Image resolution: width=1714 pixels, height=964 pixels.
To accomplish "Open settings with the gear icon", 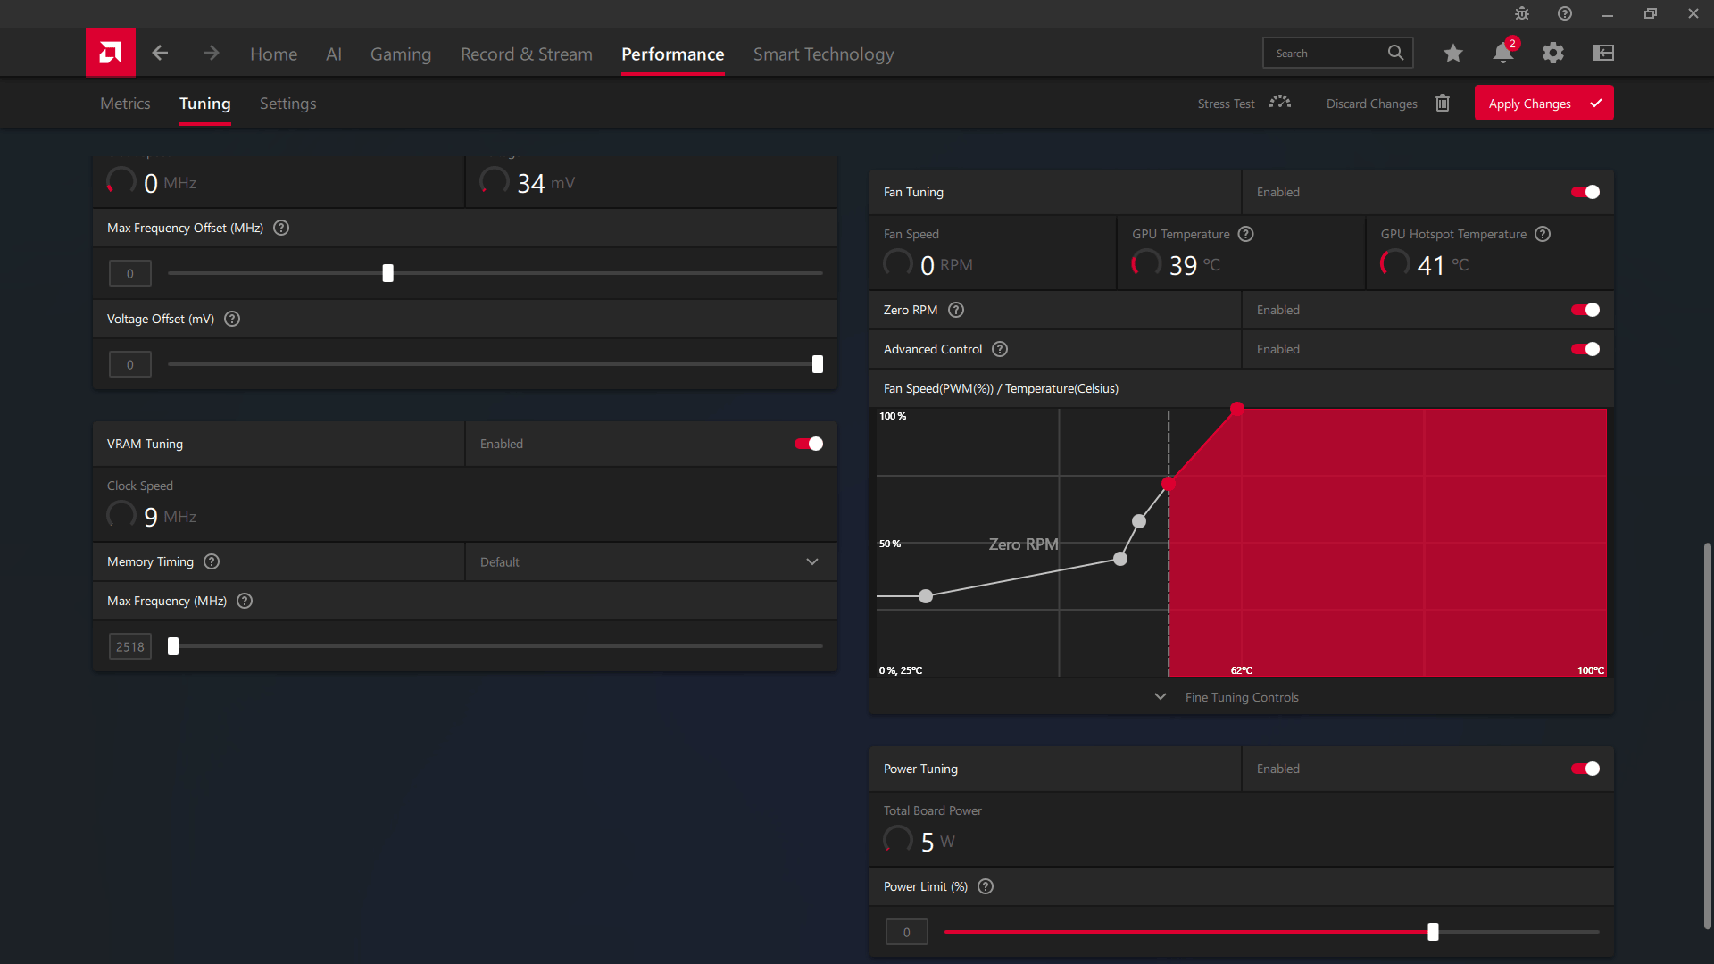I will [x=1553, y=53].
